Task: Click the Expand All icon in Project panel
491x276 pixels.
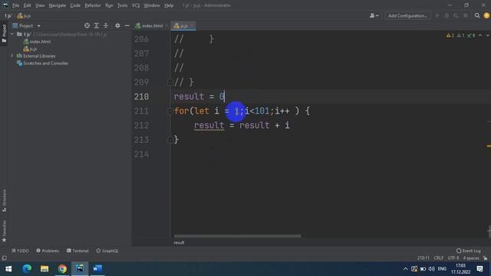Action: point(97,26)
